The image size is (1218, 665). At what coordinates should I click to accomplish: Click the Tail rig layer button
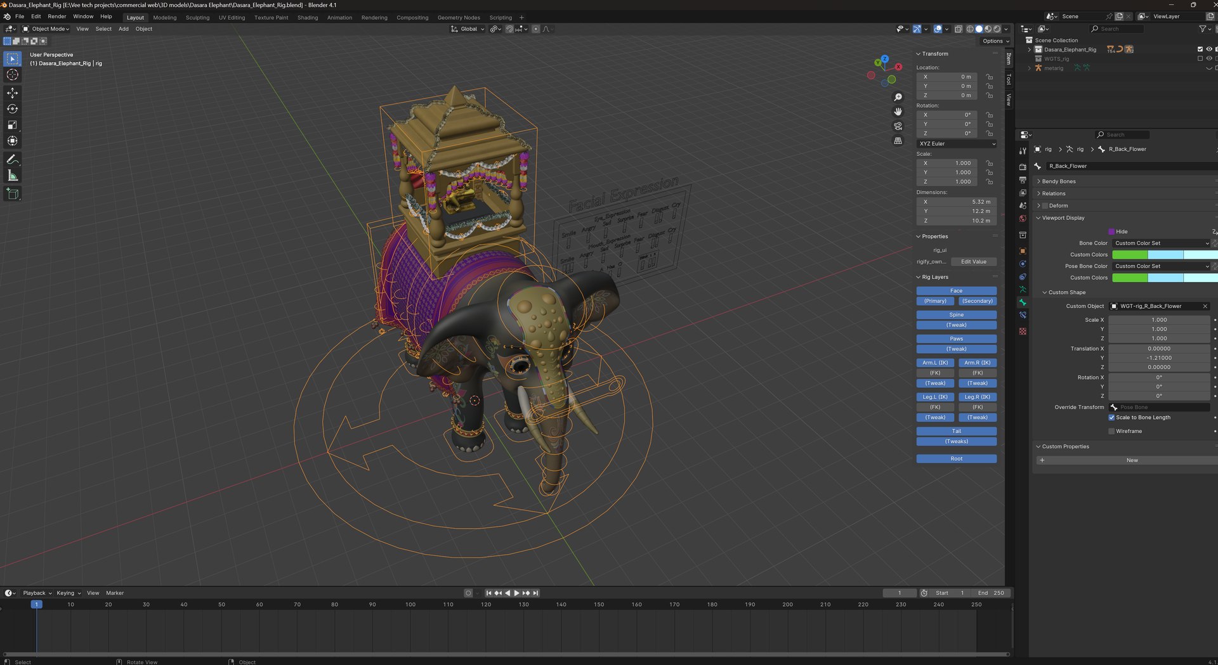coord(957,431)
